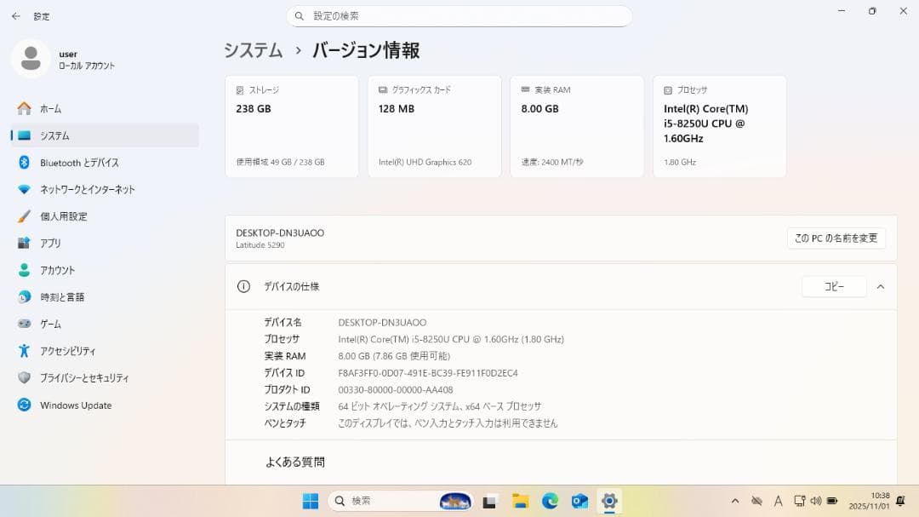This screenshot has height=517, width=919.
Task: Collapse the デバイスの仕様 section
Action: pos(881,286)
